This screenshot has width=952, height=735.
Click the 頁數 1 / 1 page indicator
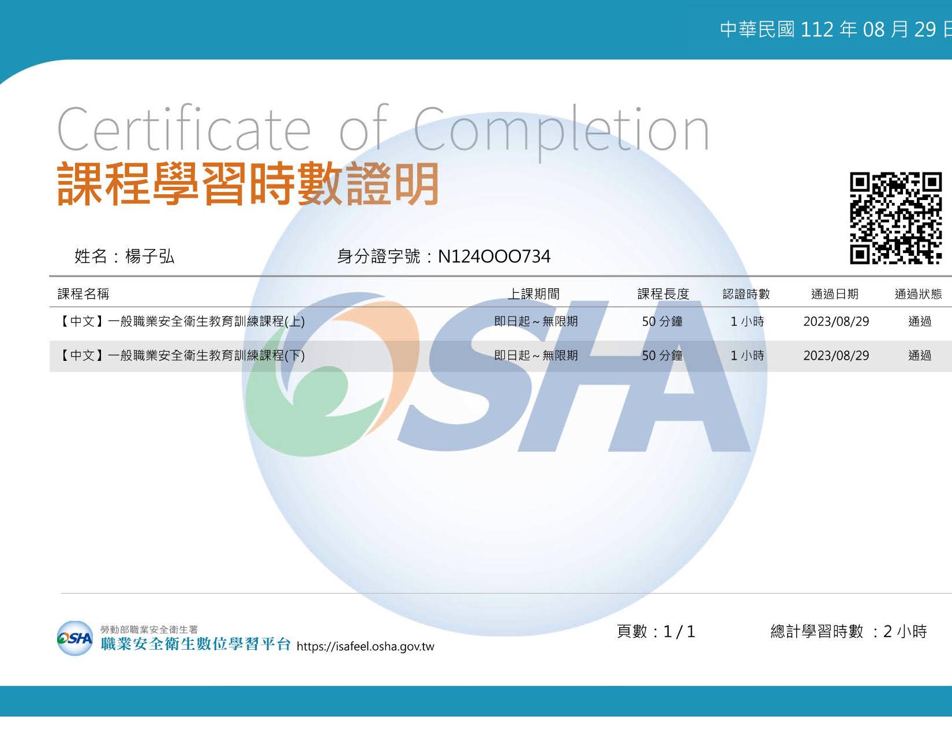pyautogui.click(x=656, y=632)
